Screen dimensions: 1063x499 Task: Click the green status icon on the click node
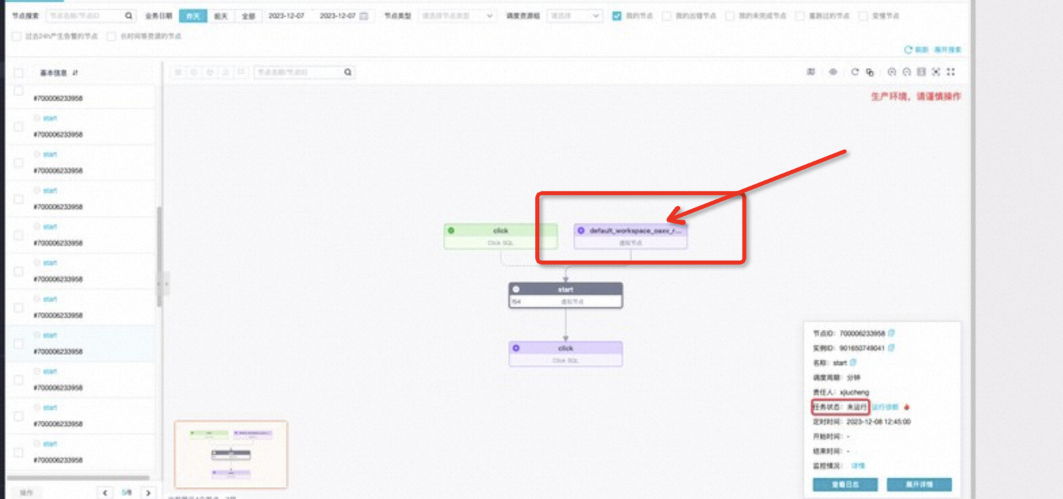pyautogui.click(x=452, y=231)
